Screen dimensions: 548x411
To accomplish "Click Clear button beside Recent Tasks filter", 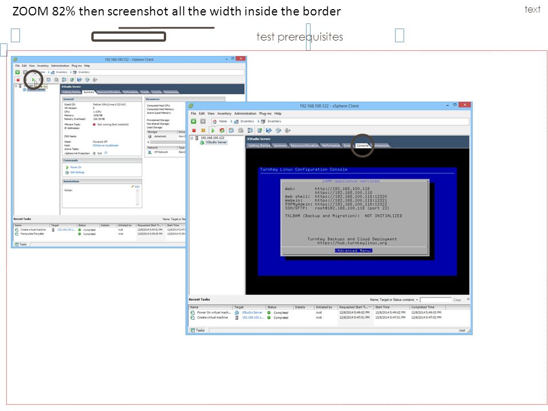I will [457, 300].
